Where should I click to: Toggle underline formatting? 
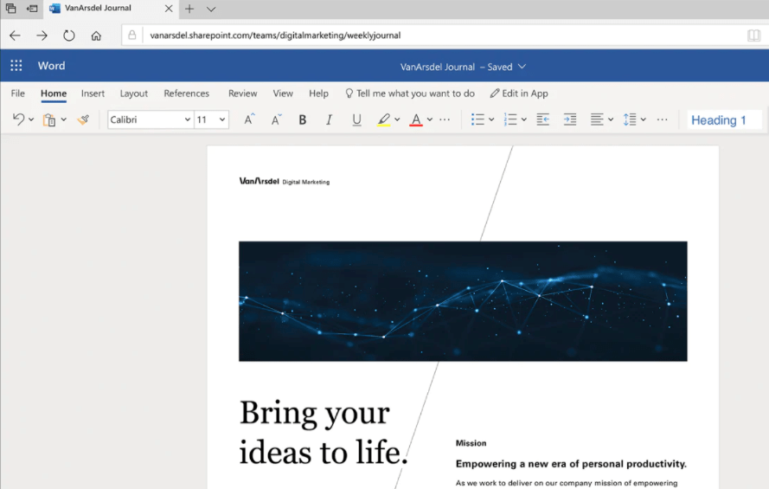coord(356,120)
